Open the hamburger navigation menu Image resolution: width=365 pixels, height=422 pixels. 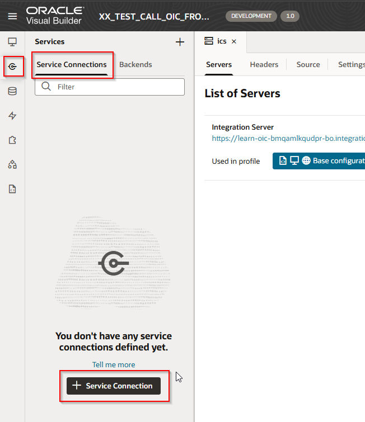click(12, 16)
